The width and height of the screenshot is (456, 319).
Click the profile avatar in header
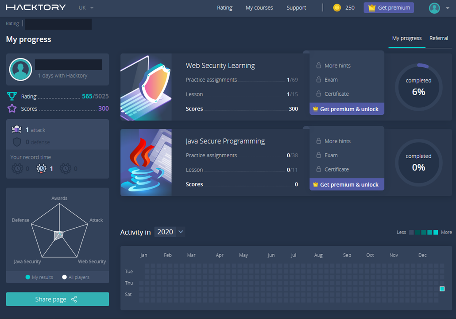click(x=434, y=8)
